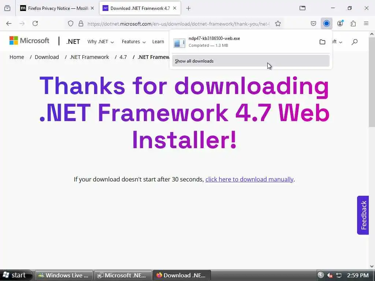Expand the Features menu

(x=133, y=42)
